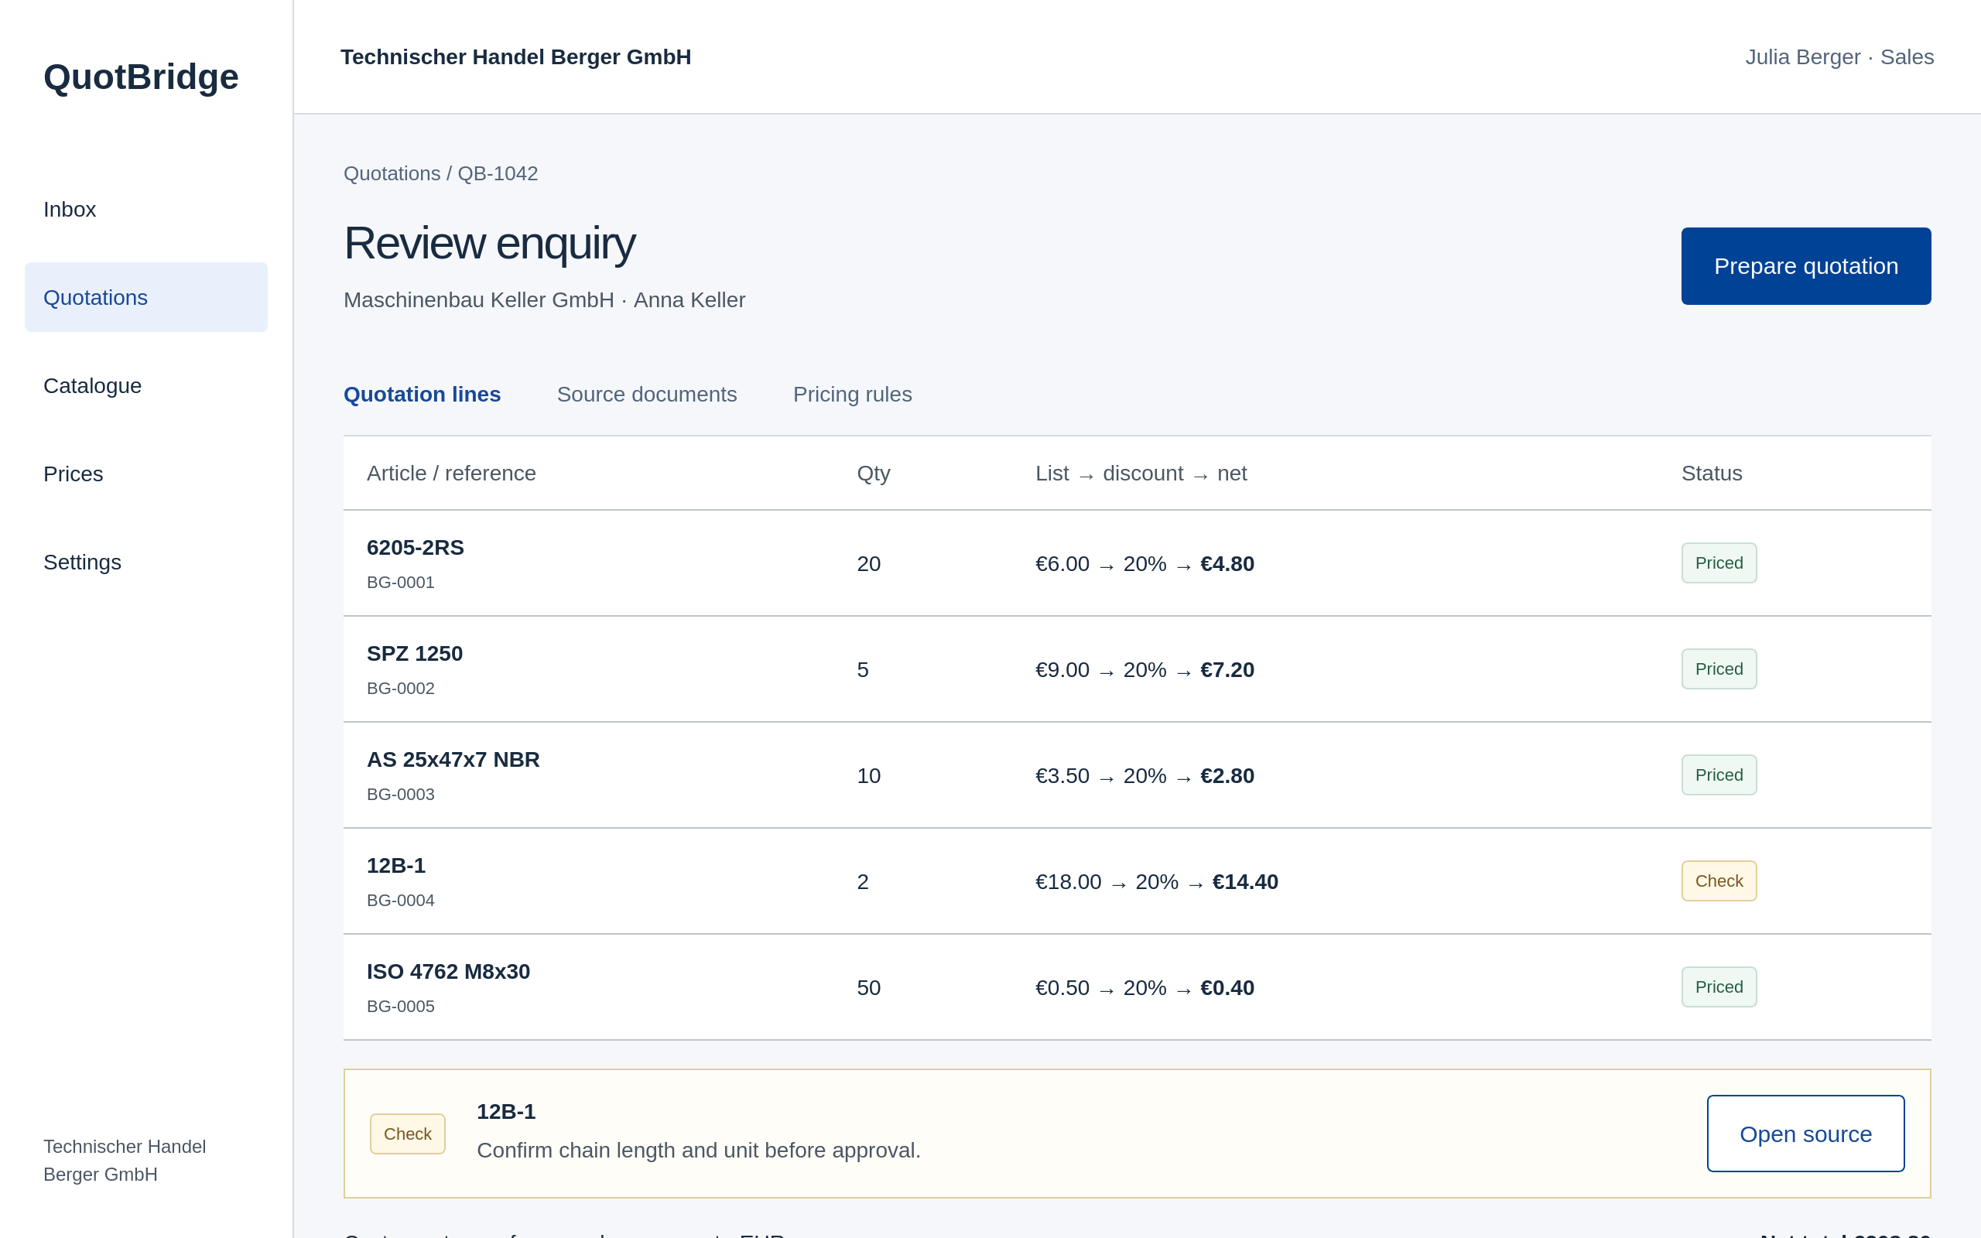This screenshot has height=1238, width=1981.
Task: Click the QuotBridge logo
Action: [x=141, y=77]
